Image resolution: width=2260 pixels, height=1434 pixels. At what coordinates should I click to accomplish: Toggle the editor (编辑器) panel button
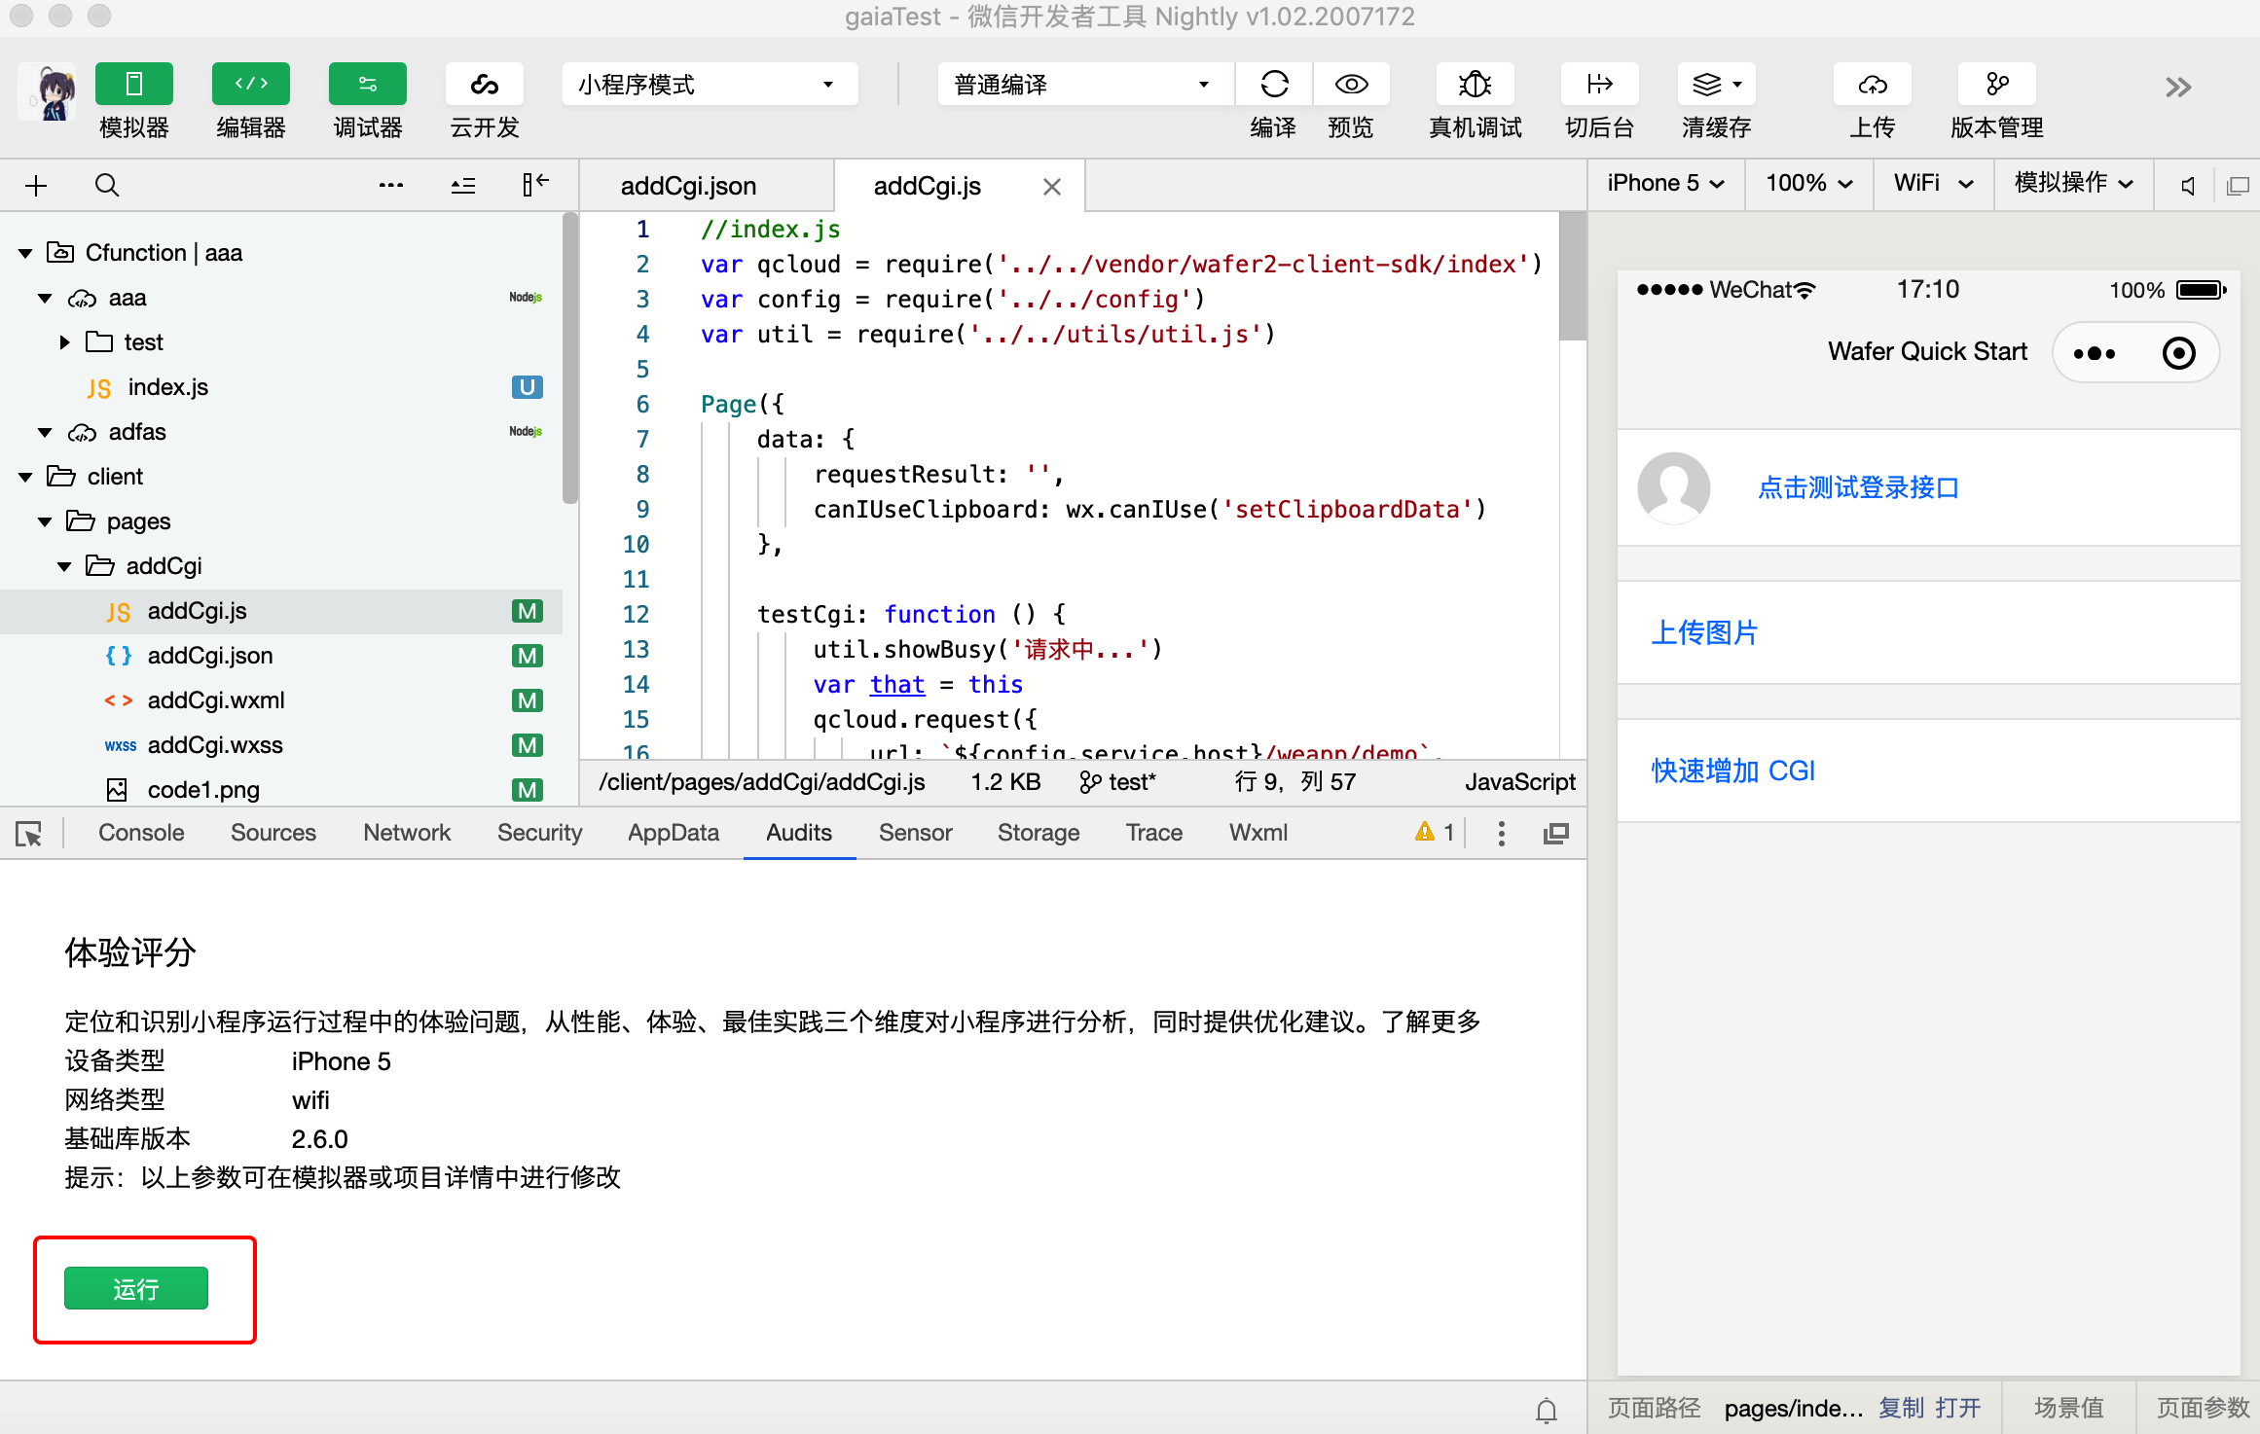tap(251, 85)
